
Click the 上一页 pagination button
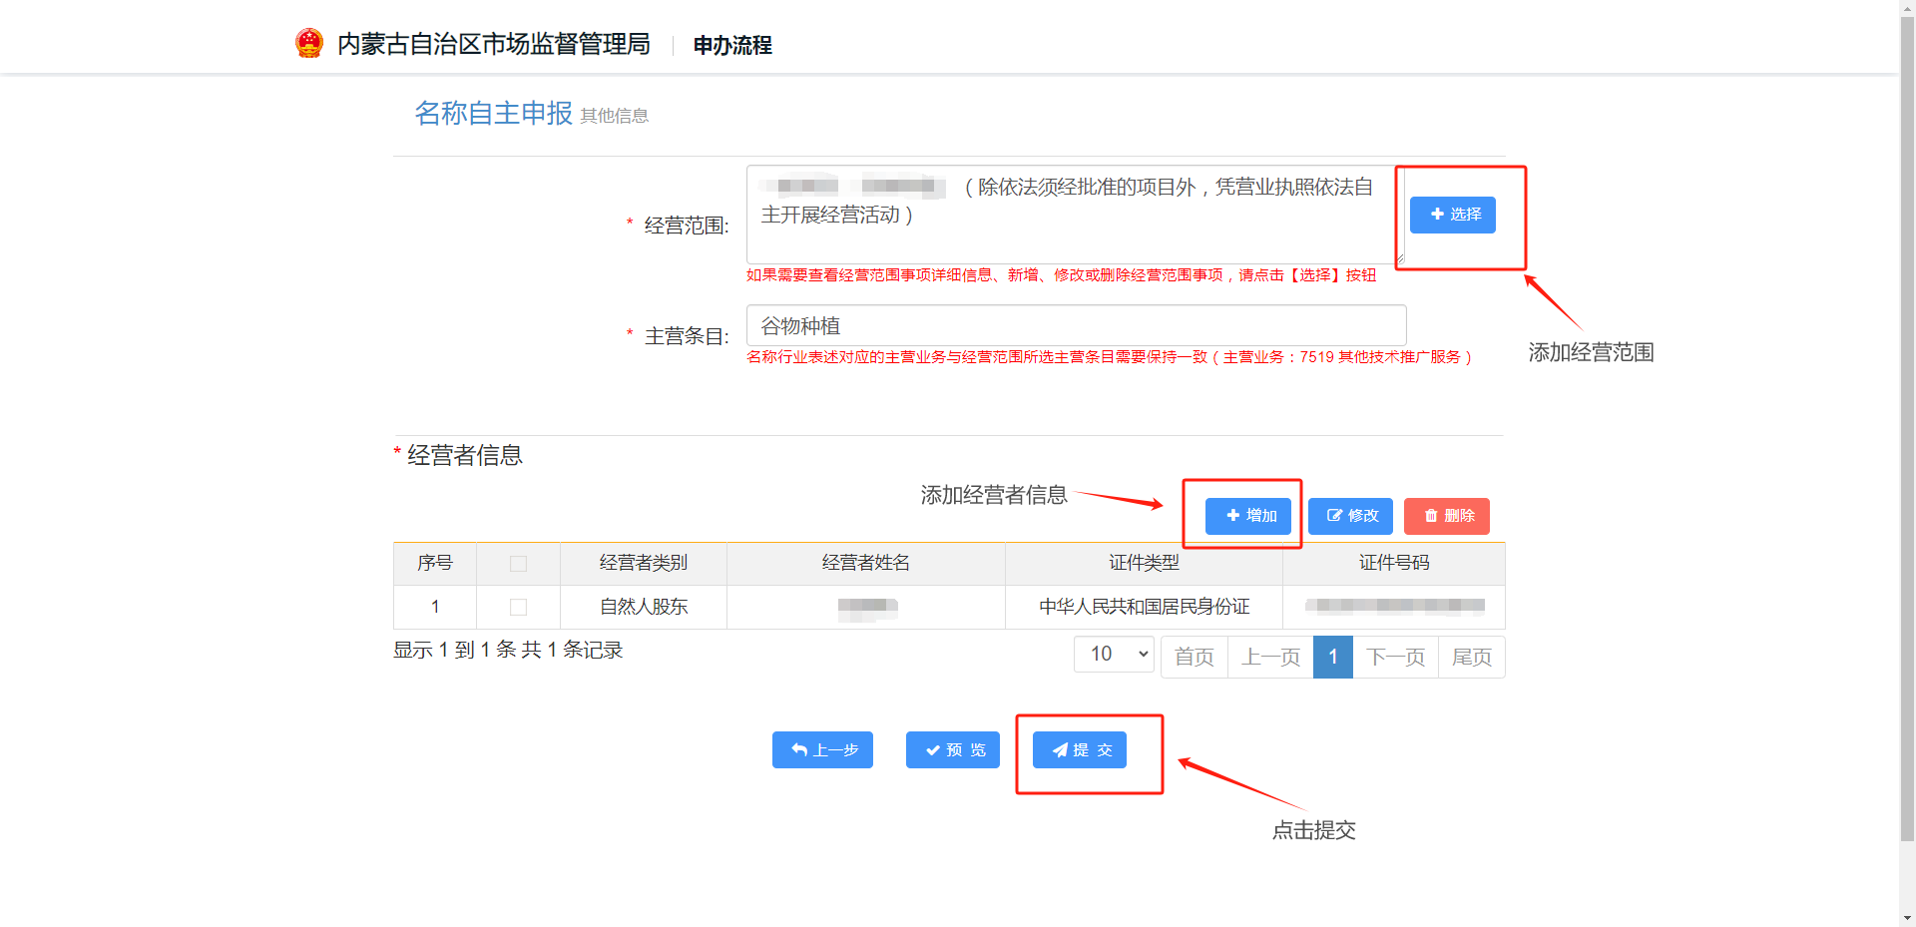point(1270,657)
